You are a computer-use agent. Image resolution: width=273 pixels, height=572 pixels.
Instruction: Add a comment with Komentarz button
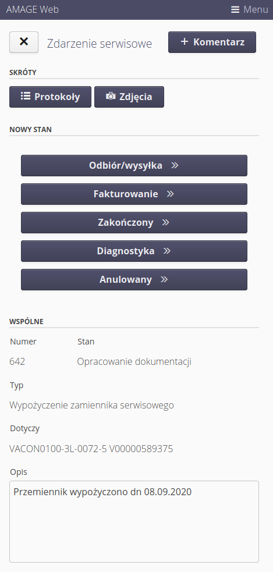[x=212, y=42]
